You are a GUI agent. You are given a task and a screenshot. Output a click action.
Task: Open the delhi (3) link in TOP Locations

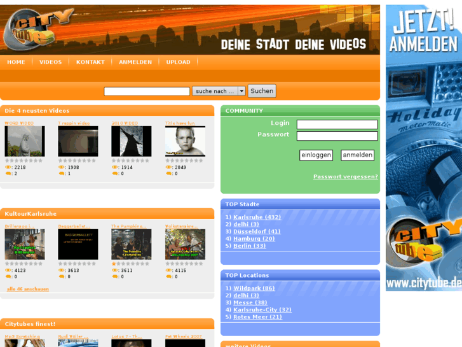pos(246,295)
